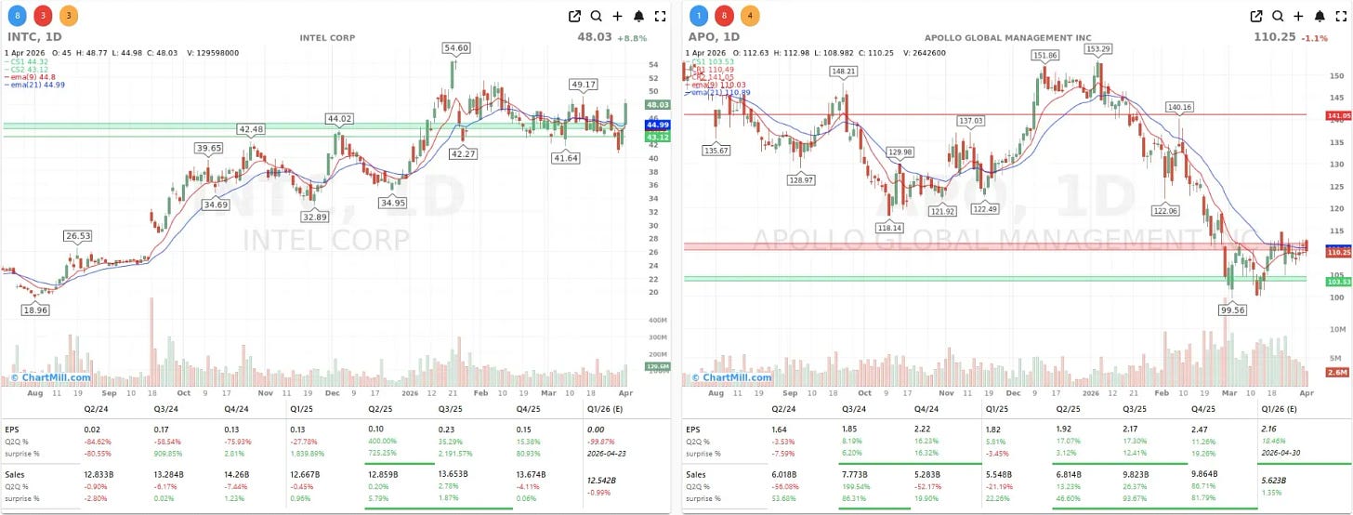Click the blue 44.99 tag on INTC axis
The image size is (1353, 515).
(657, 125)
